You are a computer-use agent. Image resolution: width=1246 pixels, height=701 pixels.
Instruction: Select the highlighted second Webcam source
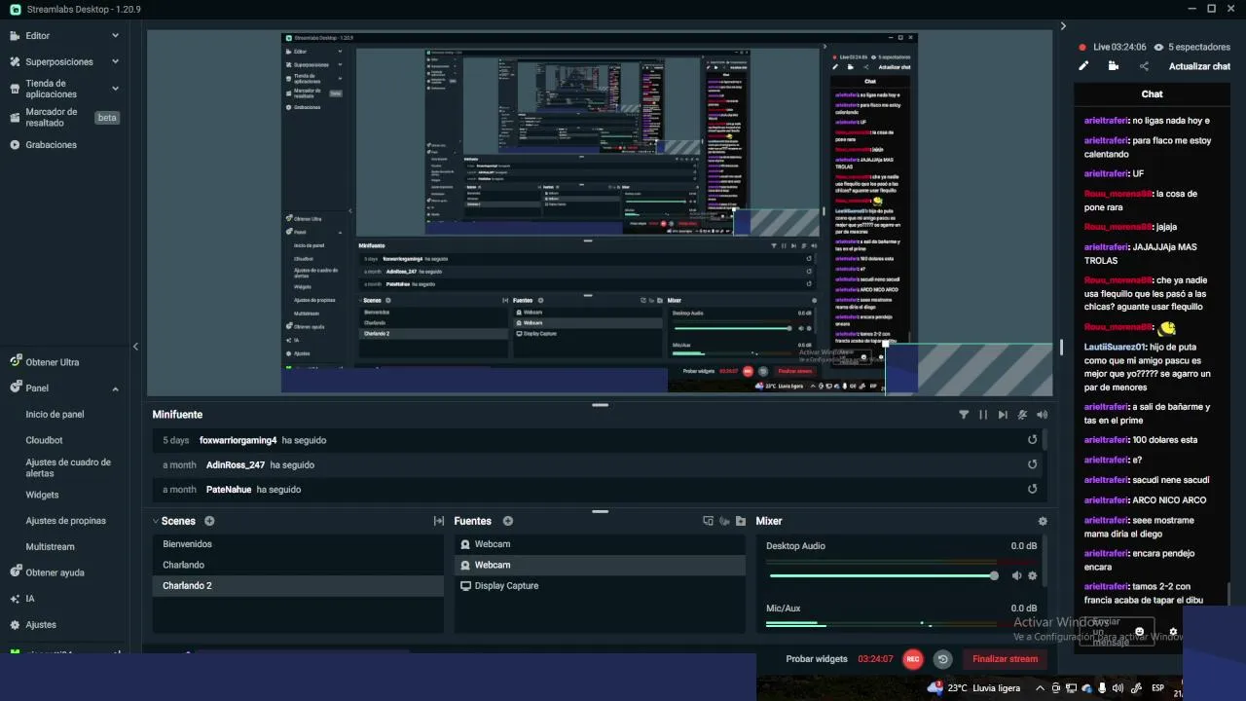pos(600,565)
